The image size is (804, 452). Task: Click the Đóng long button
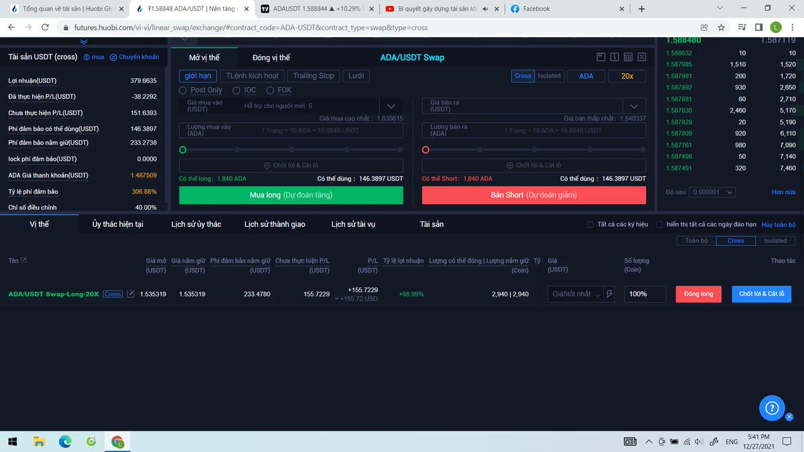(699, 294)
